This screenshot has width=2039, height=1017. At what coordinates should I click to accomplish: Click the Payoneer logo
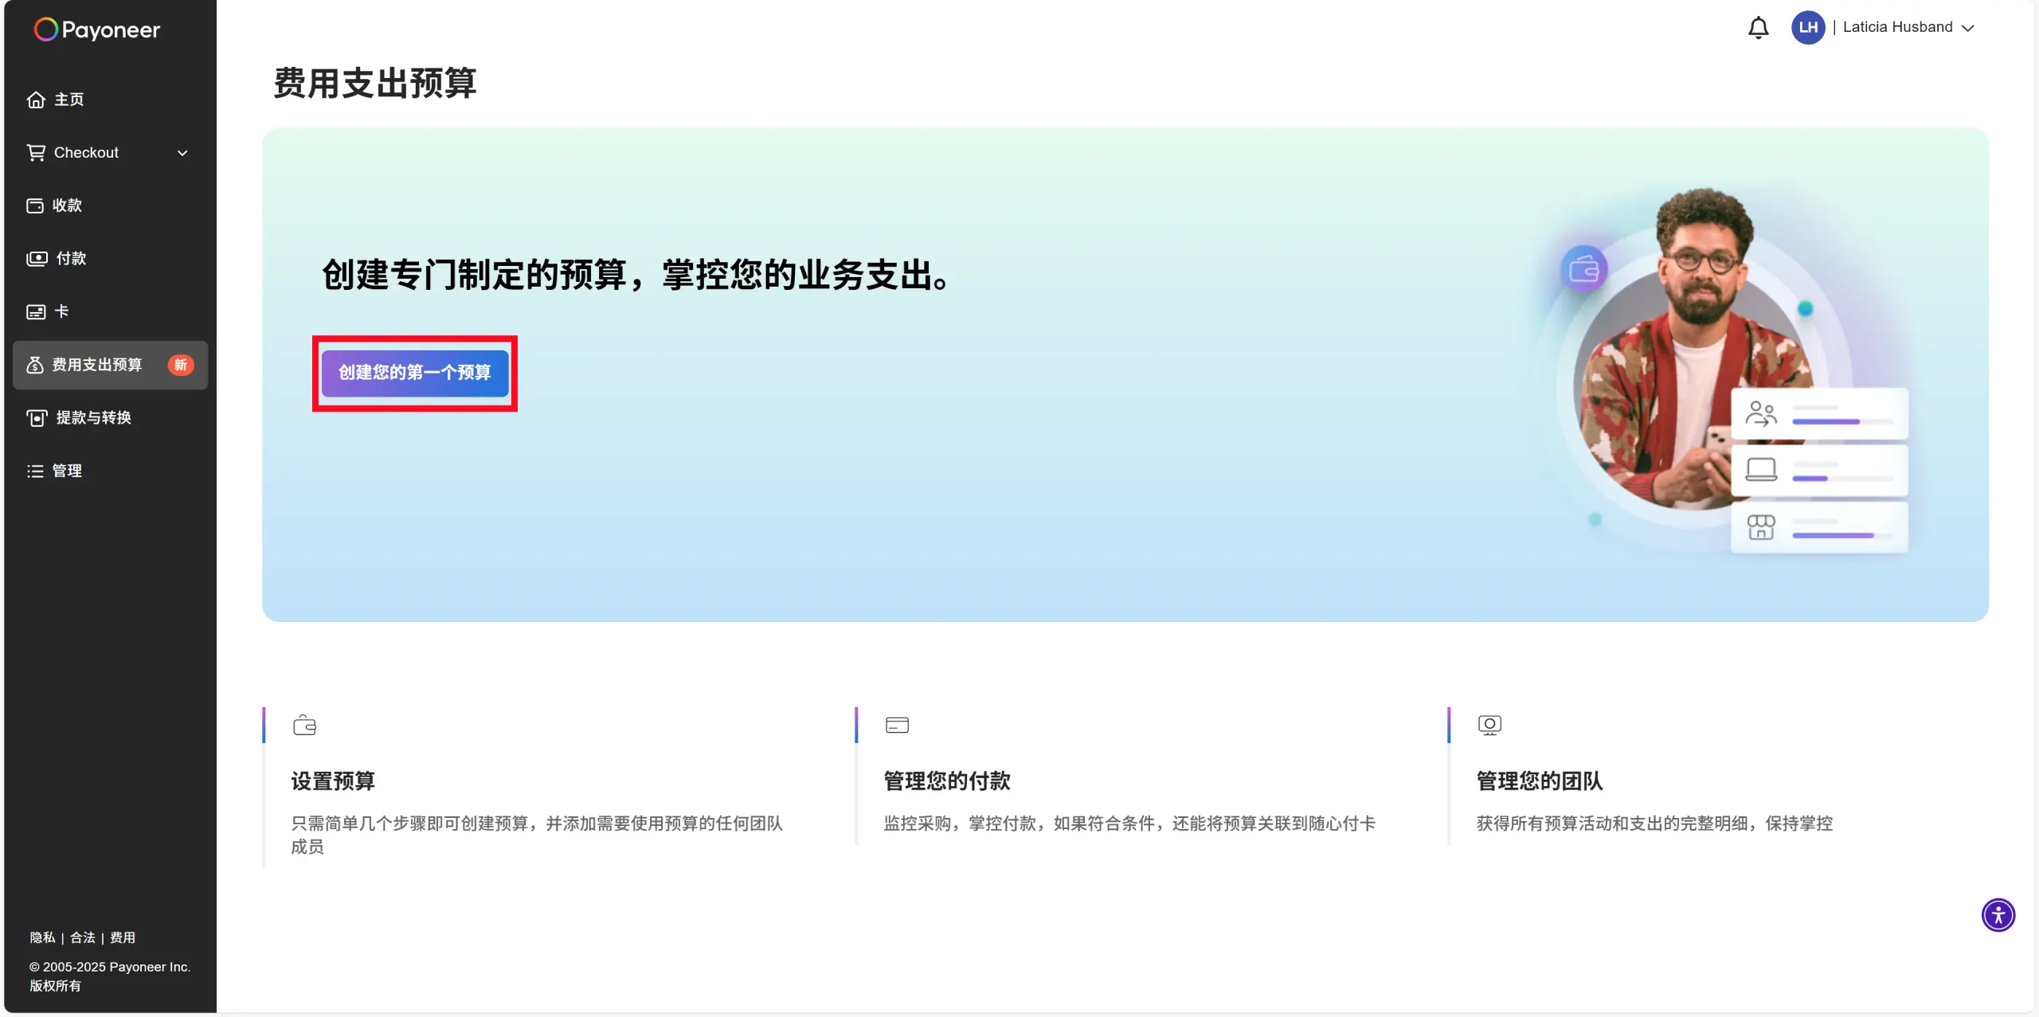(x=97, y=29)
